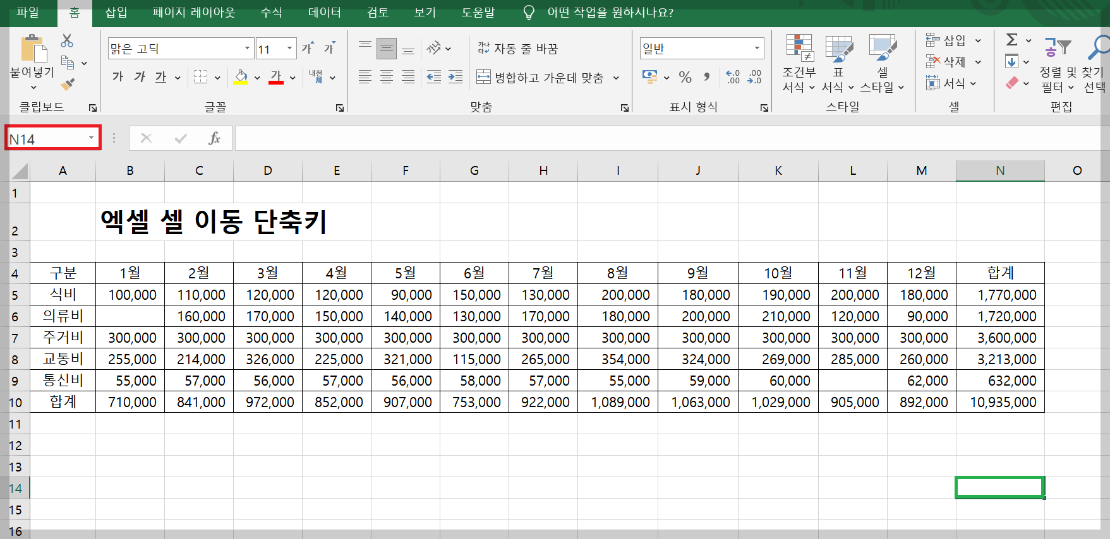
Task: Click Format as Table (표 서식)
Action: (x=838, y=63)
